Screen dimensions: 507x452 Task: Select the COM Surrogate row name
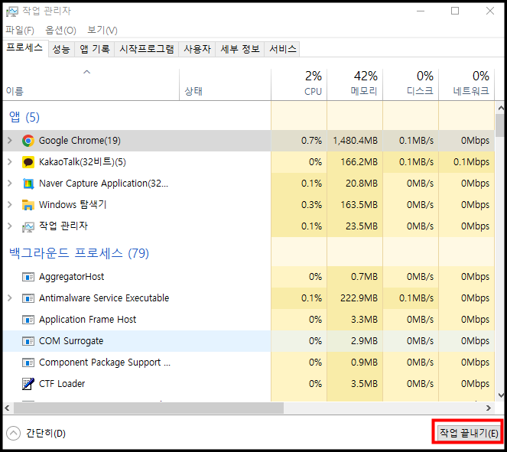click(x=71, y=341)
